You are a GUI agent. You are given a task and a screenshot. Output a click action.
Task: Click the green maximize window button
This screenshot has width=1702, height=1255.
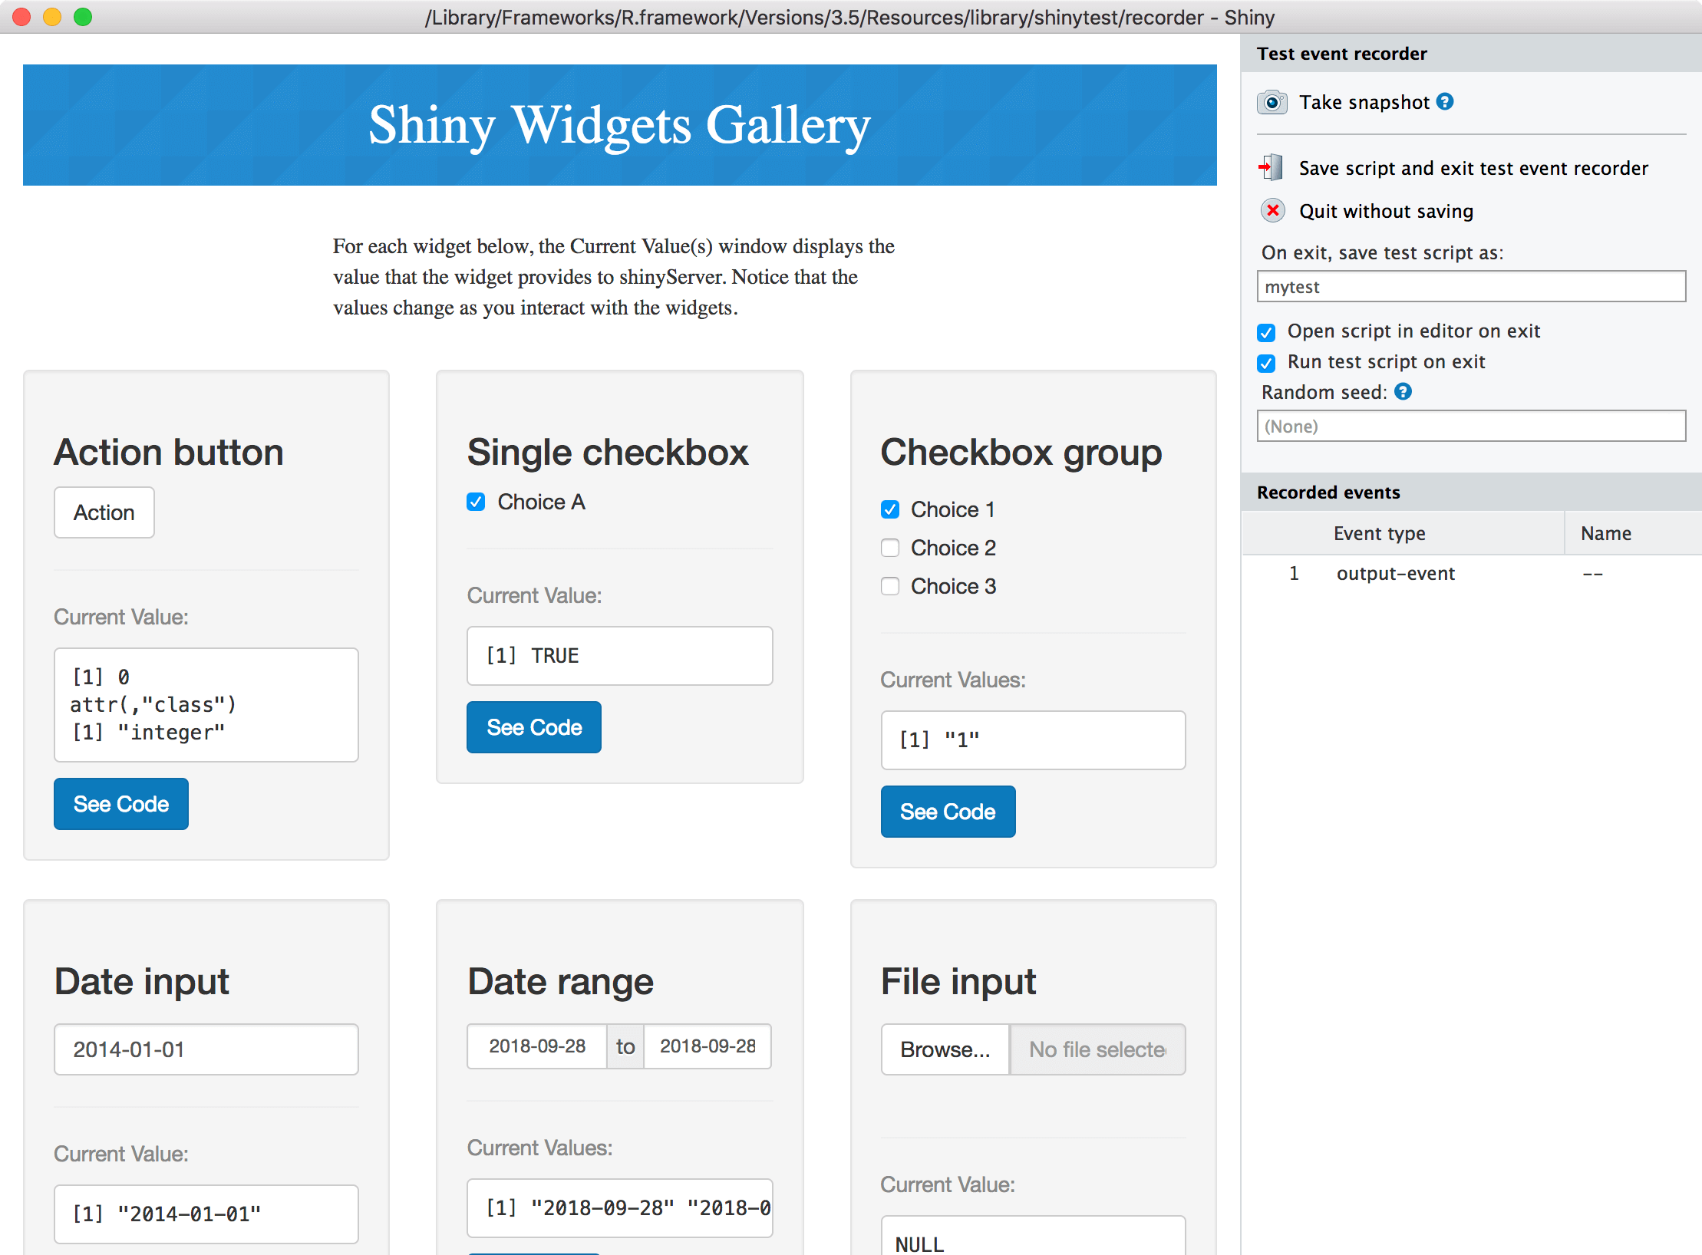[x=83, y=17]
